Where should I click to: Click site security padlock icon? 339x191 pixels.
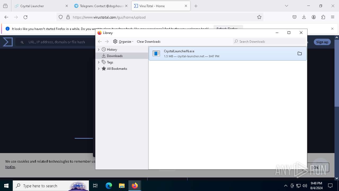(68, 17)
